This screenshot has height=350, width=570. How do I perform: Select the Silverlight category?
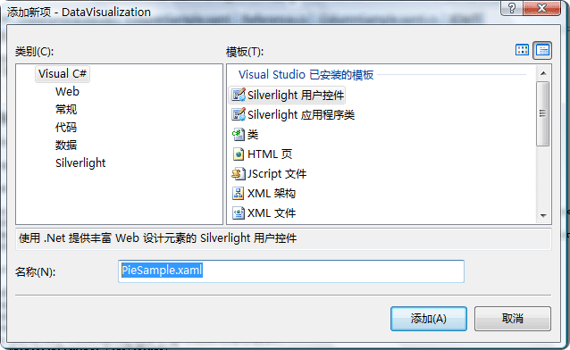(80, 162)
